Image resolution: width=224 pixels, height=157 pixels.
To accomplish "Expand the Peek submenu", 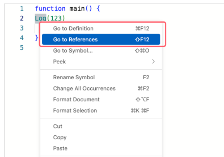I will tap(101, 61).
